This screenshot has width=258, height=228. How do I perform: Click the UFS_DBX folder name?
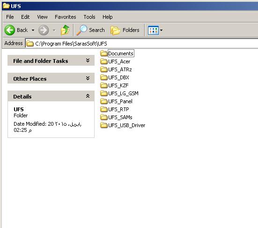[118, 77]
